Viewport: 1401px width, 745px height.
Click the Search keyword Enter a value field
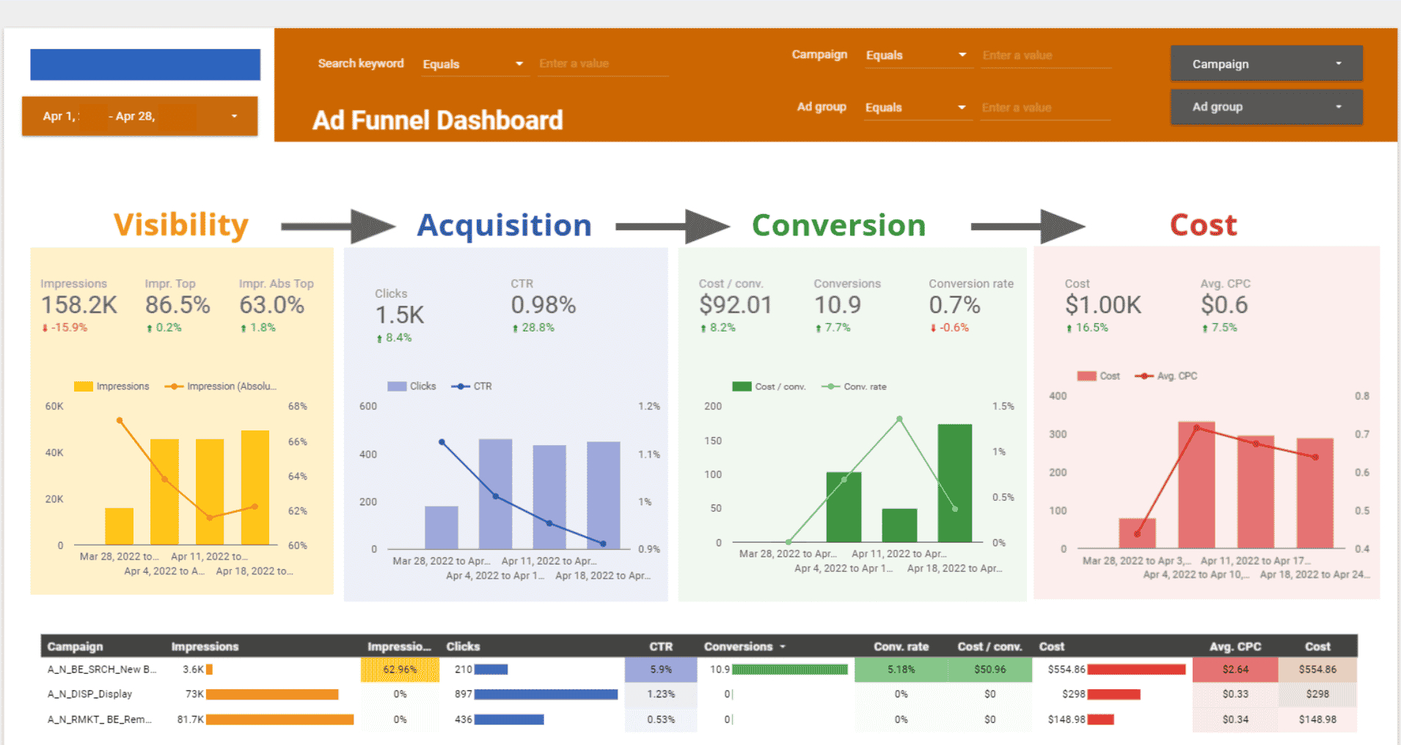(601, 64)
